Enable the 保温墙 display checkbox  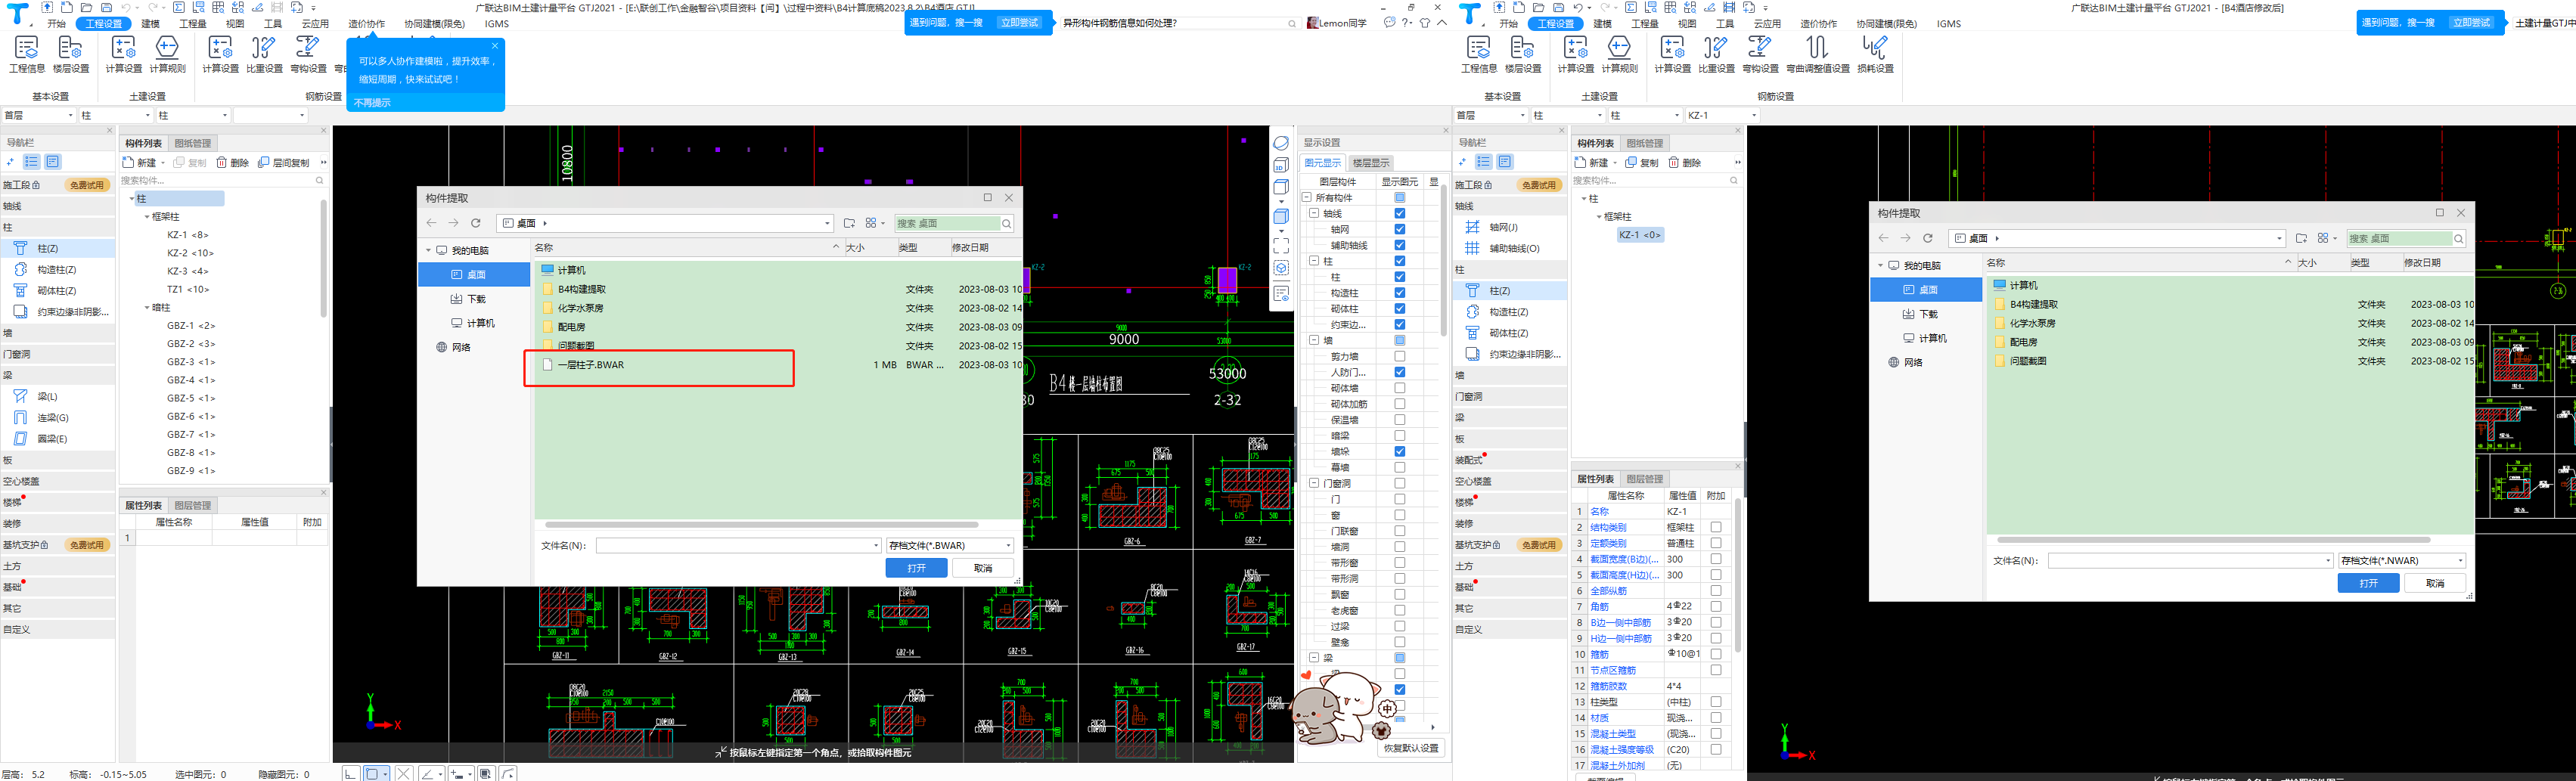tap(1400, 420)
